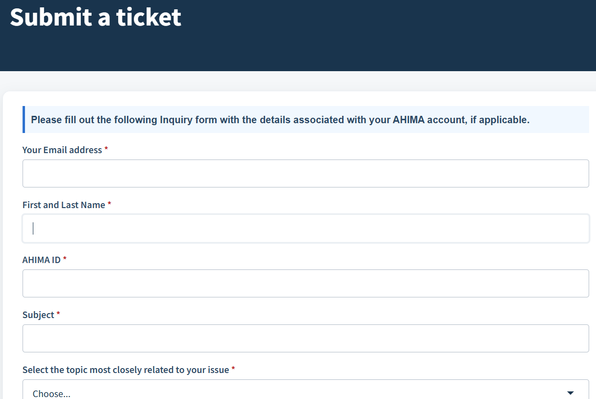Click the 'First and Last Name' label
596x399 pixels.
coord(64,205)
